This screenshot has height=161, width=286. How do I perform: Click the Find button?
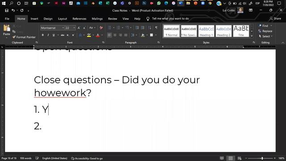263,26
